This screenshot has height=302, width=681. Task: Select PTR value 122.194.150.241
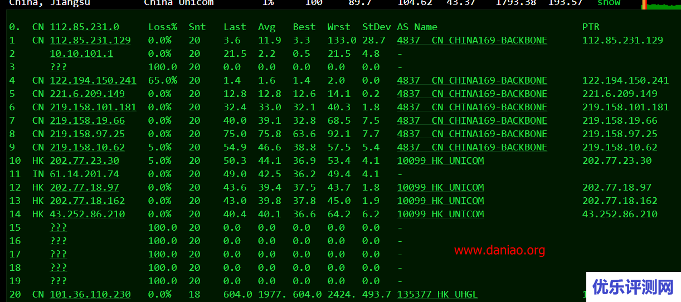click(626, 80)
